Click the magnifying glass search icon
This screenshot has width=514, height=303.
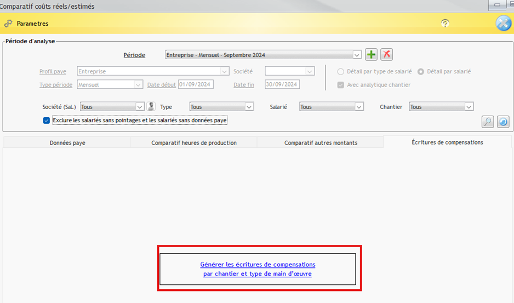coord(488,122)
